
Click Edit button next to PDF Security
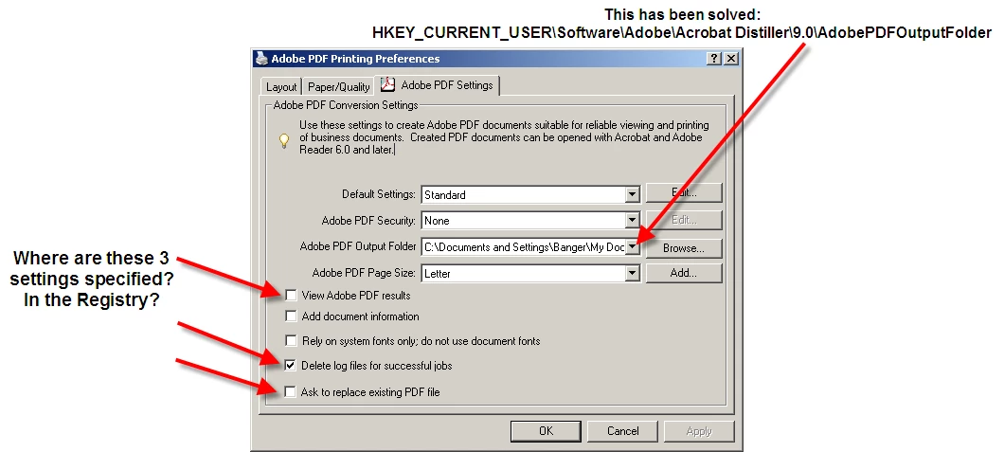click(684, 220)
